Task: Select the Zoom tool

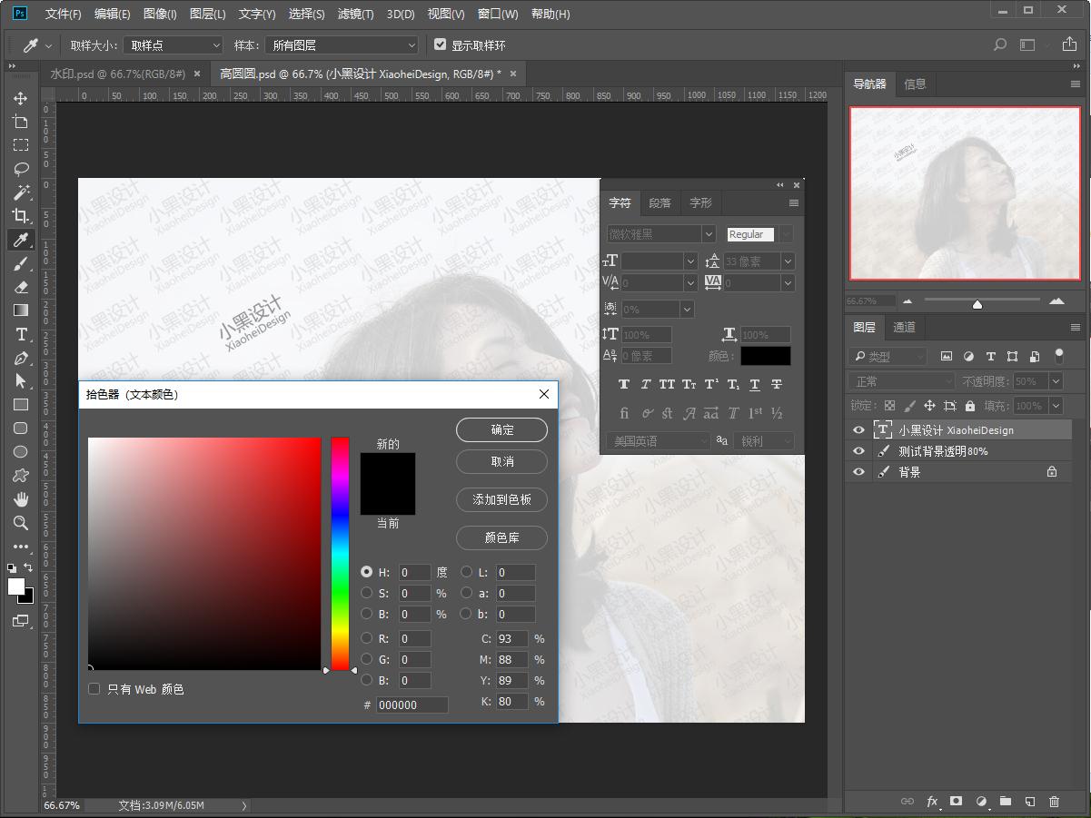Action: [20, 523]
